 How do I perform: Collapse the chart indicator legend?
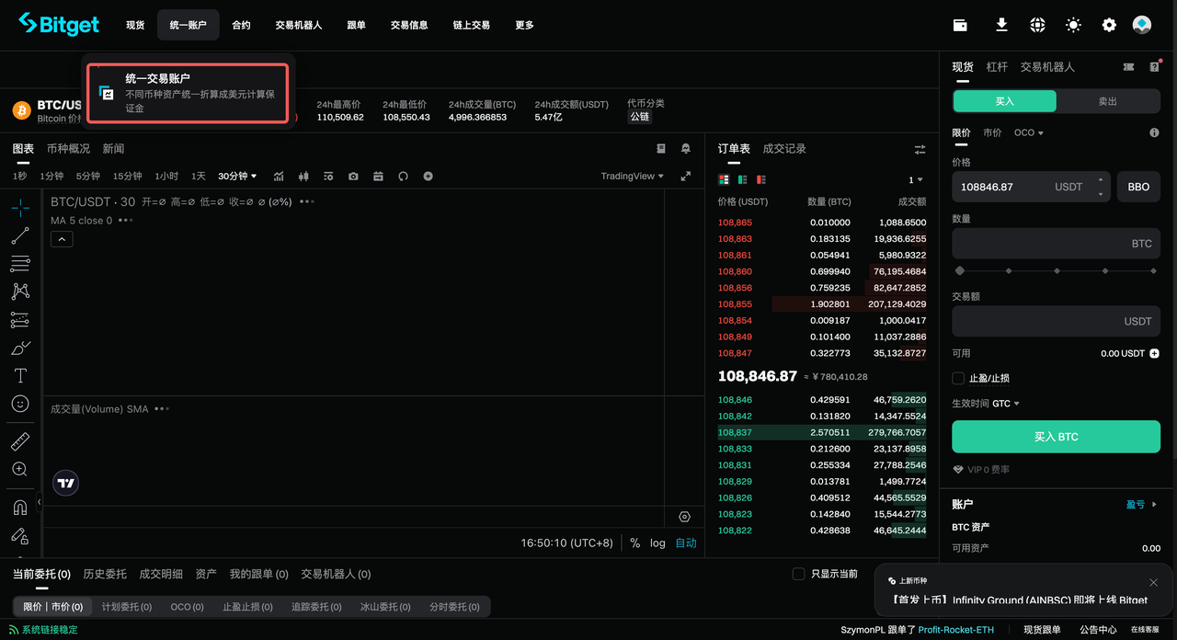tap(62, 239)
